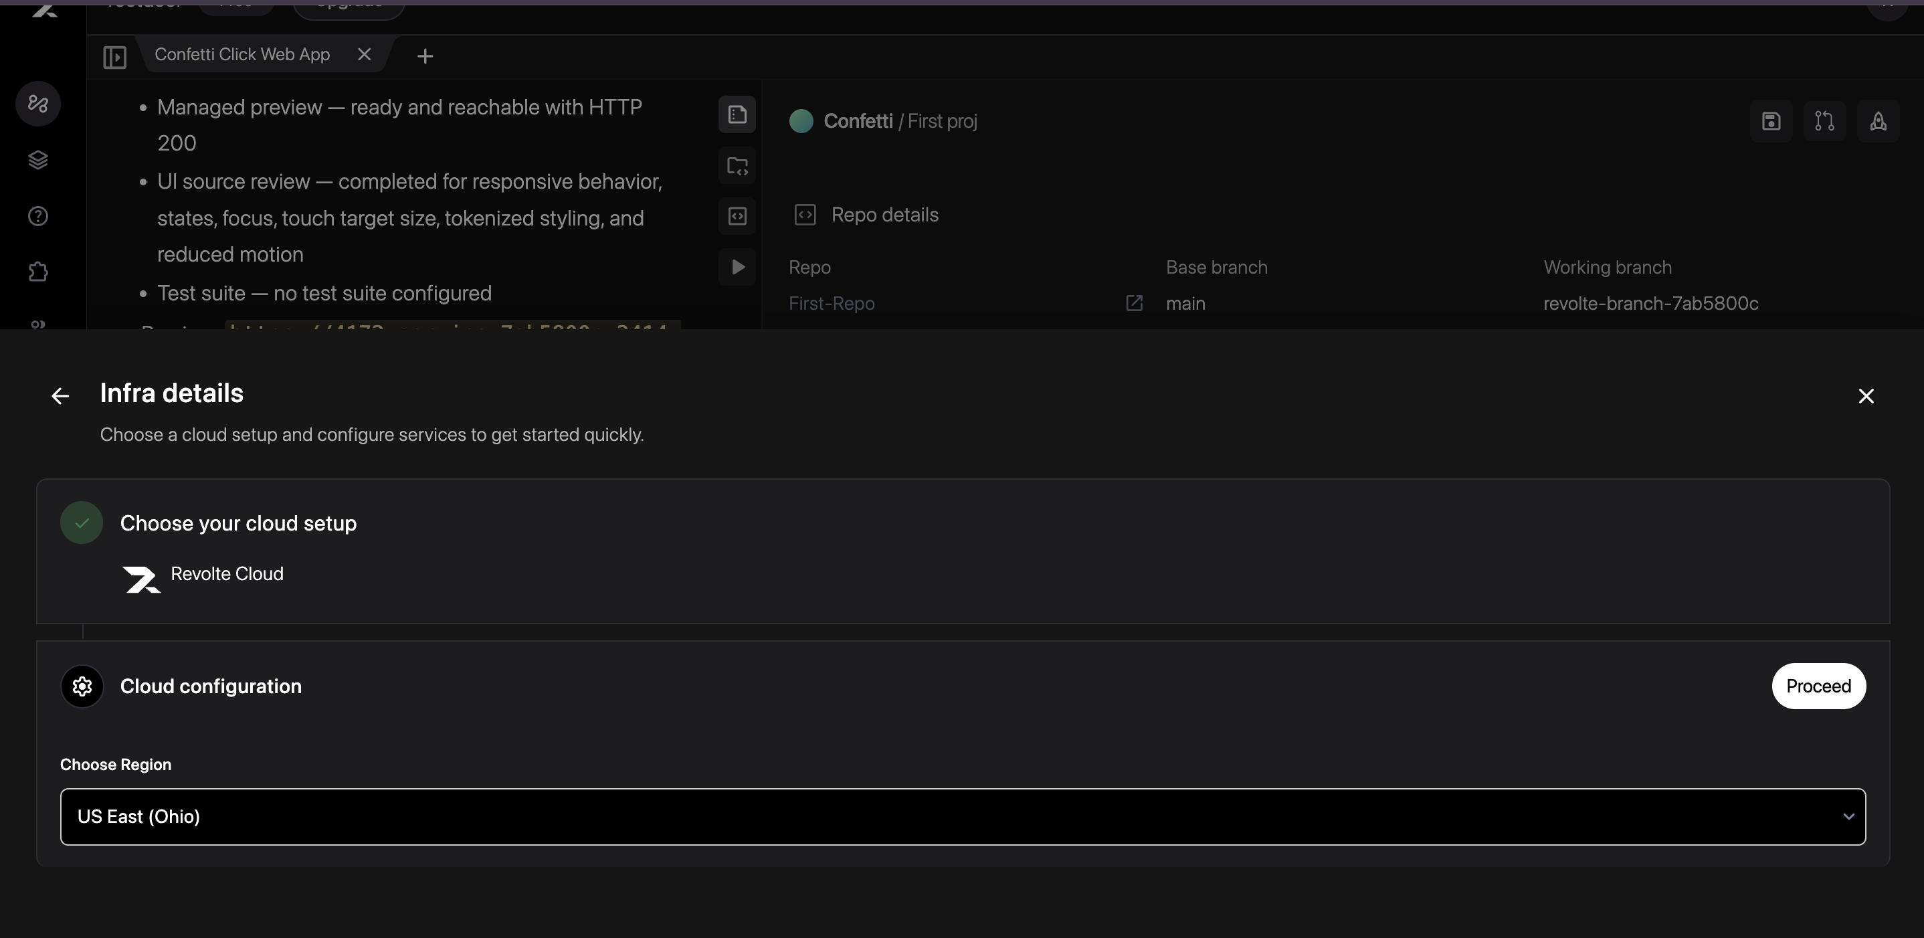Click the Confetti project name
Screen dimensions: 1924x938
[x=858, y=121]
